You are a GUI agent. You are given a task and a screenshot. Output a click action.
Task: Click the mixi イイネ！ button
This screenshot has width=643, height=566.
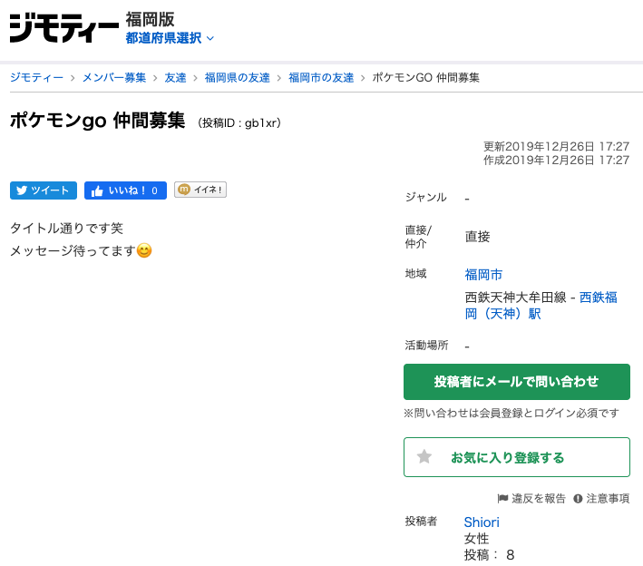(200, 190)
